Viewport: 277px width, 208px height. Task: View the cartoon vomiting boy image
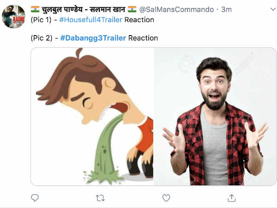pyautogui.click(x=92, y=116)
